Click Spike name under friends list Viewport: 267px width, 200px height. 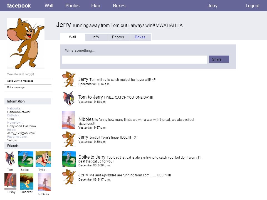pyautogui.click(x=25, y=170)
